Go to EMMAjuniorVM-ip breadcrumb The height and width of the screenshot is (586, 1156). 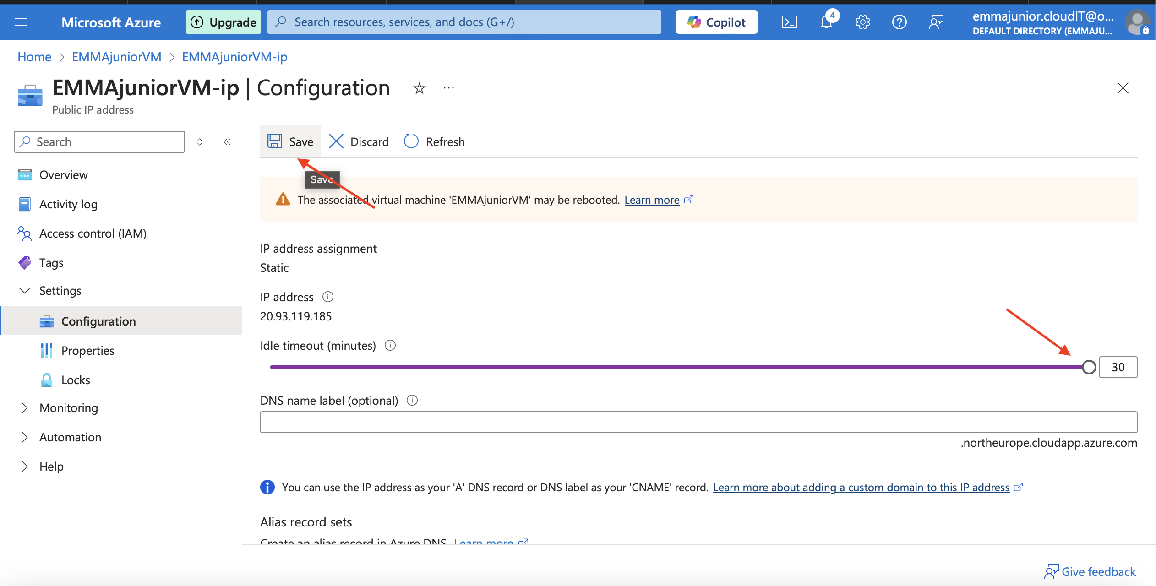[234, 57]
